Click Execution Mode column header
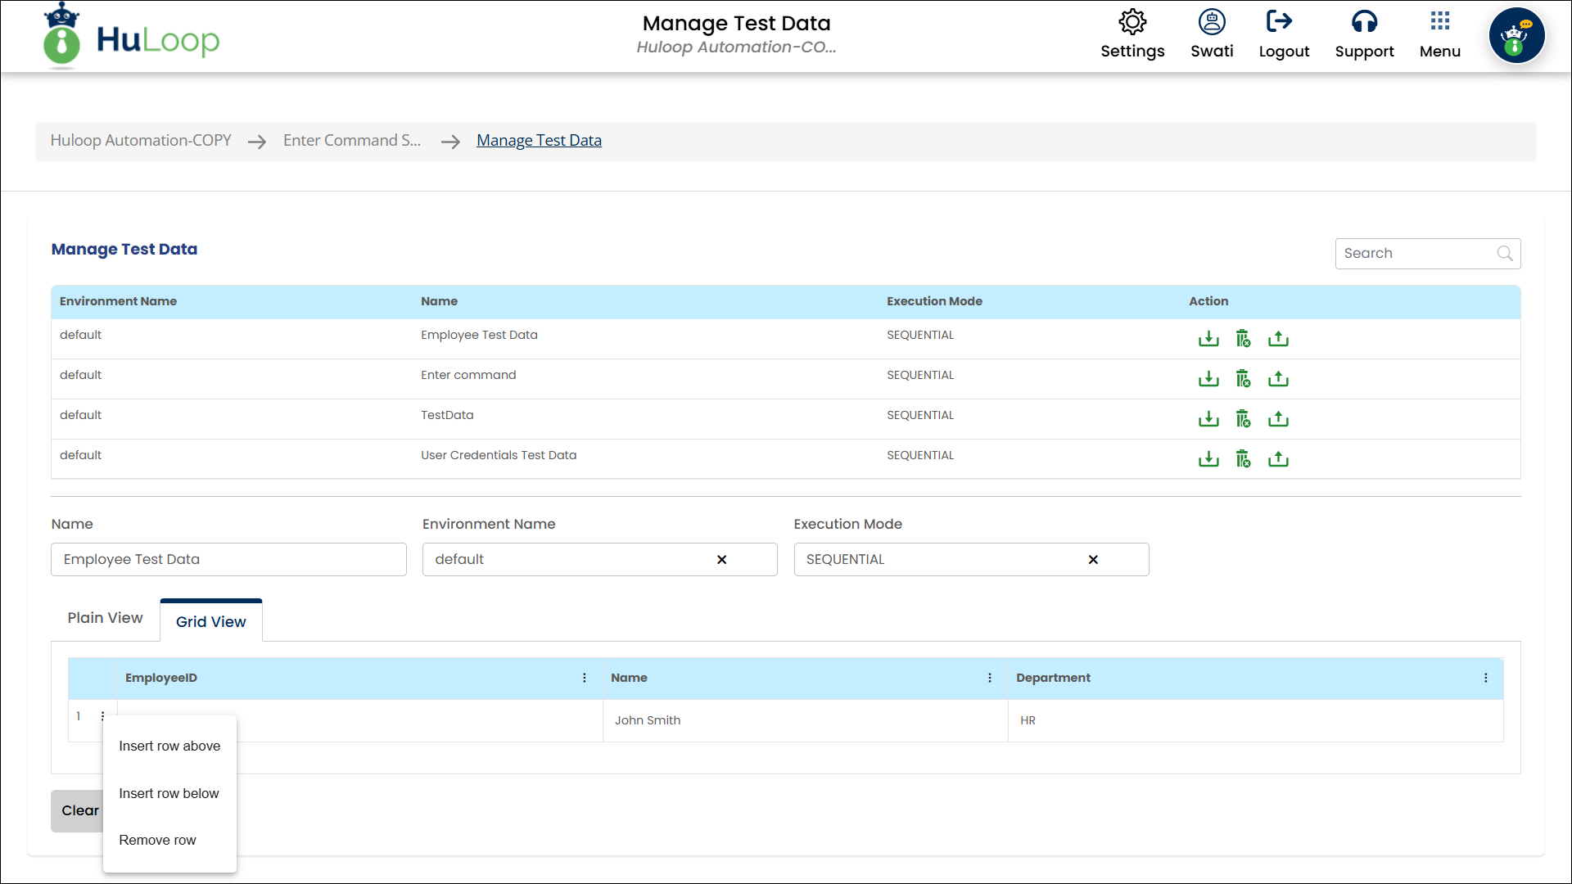This screenshot has height=884, width=1572. coord(934,301)
